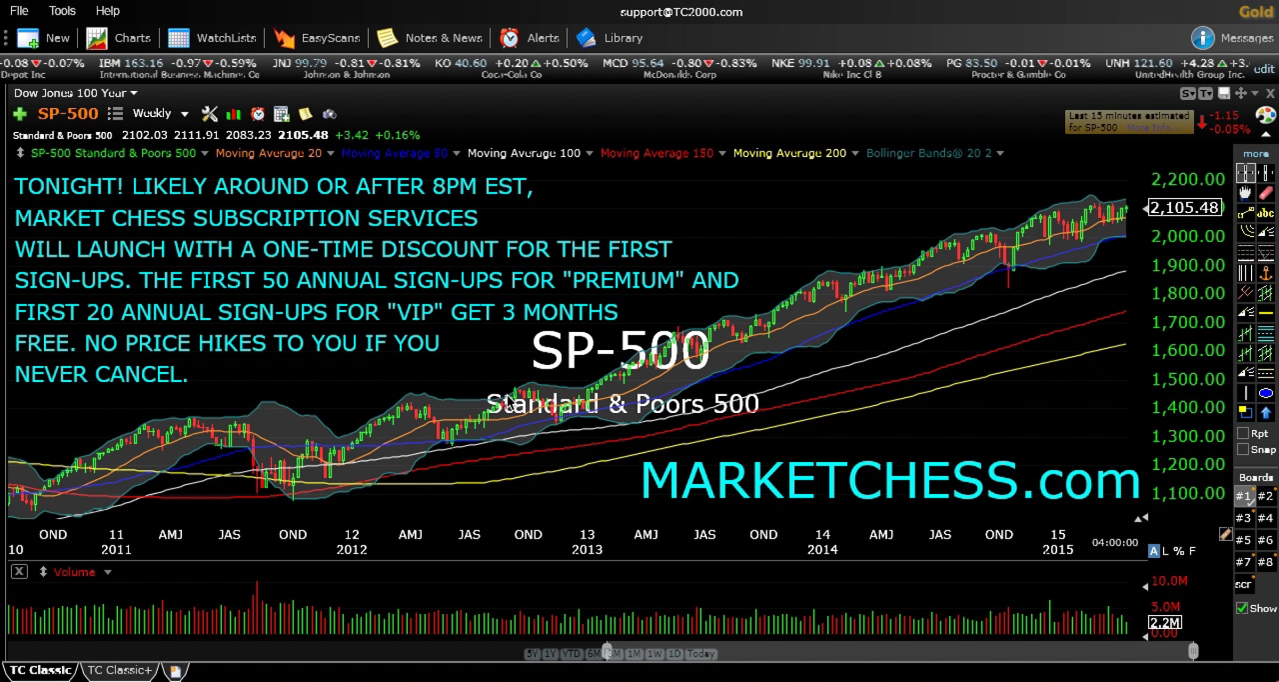The image size is (1279, 682).
Task: Click the green plus add symbol icon
Action: (x=20, y=114)
